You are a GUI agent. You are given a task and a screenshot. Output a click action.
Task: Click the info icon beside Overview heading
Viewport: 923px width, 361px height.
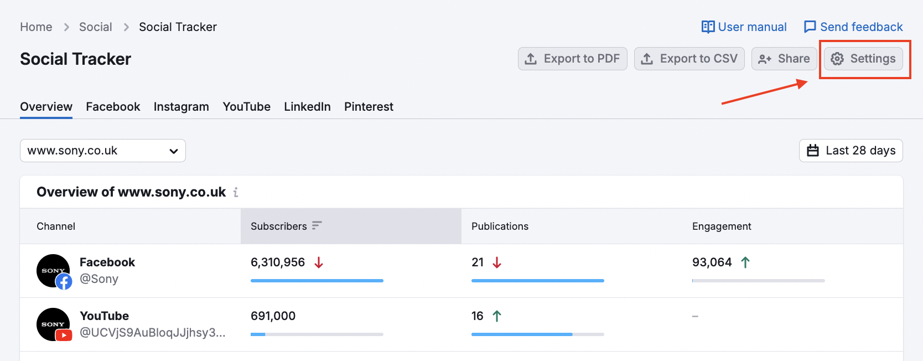(x=236, y=192)
